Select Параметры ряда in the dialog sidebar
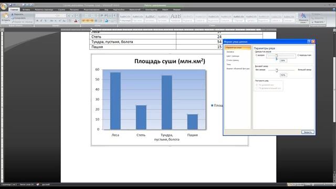The image size is (336, 189). tap(238, 48)
